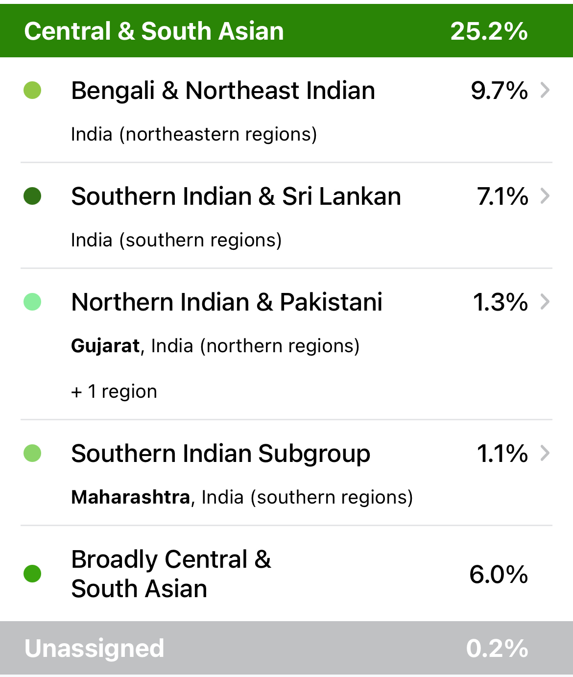Open Southern Indian Subgroup chevron arrow
The image size is (573, 677).
[x=545, y=453]
